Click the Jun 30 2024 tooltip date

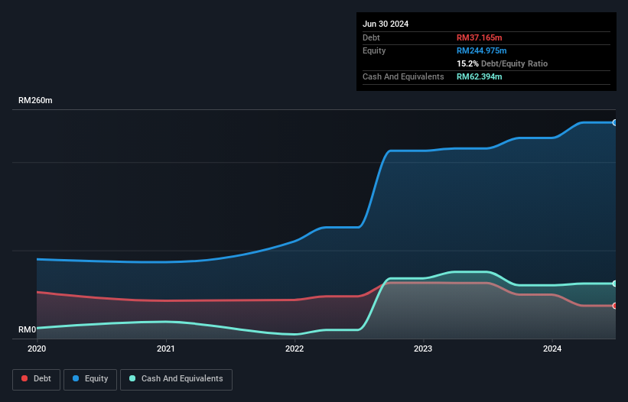(x=386, y=24)
